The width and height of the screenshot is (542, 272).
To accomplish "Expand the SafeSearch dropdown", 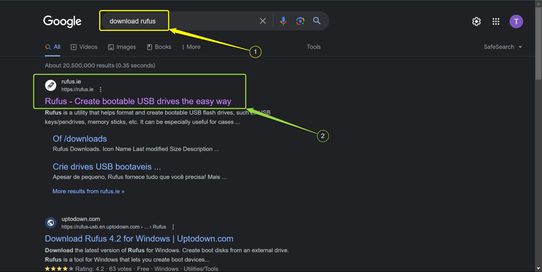I will [x=502, y=47].
